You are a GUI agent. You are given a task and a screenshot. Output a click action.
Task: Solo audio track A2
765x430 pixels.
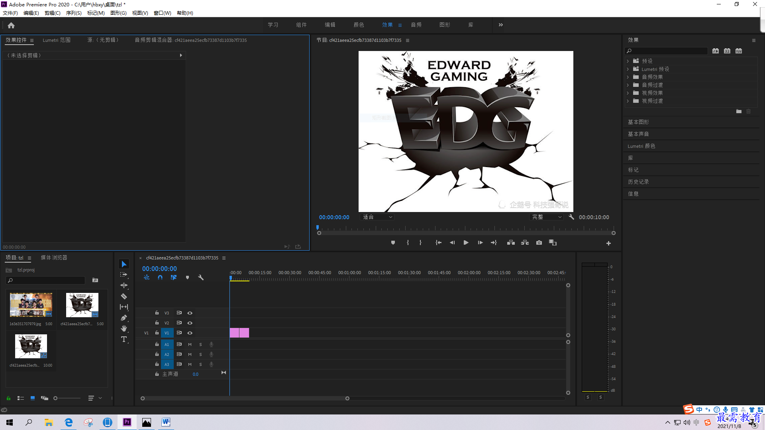pyautogui.click(x=200, y=354)
